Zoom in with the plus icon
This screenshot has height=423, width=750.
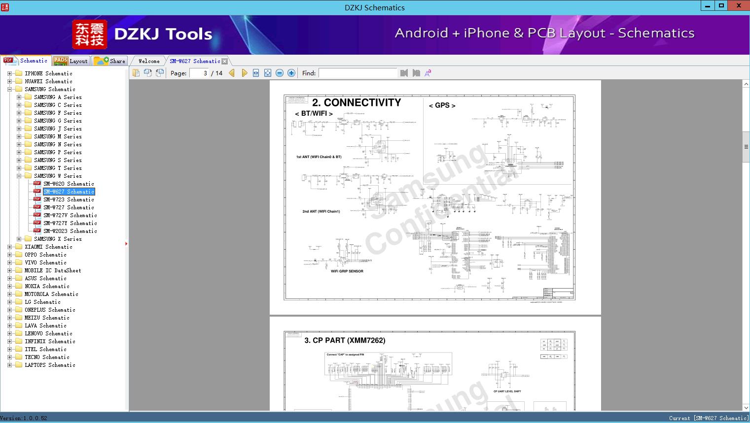tap(291, 73)
